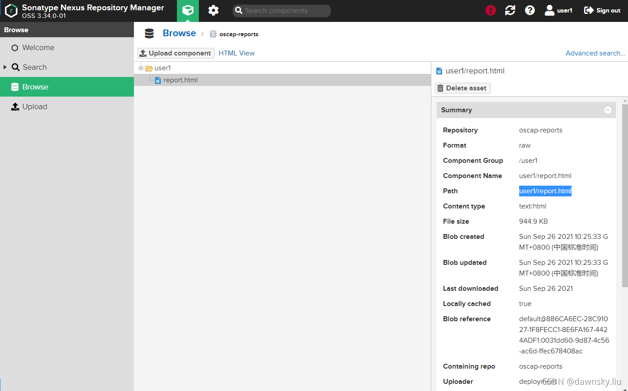The width and height of the screenshot is (628, 391).
Task: Open the user1 account menu
Action: pyautogui.click(x=559, y=10)
